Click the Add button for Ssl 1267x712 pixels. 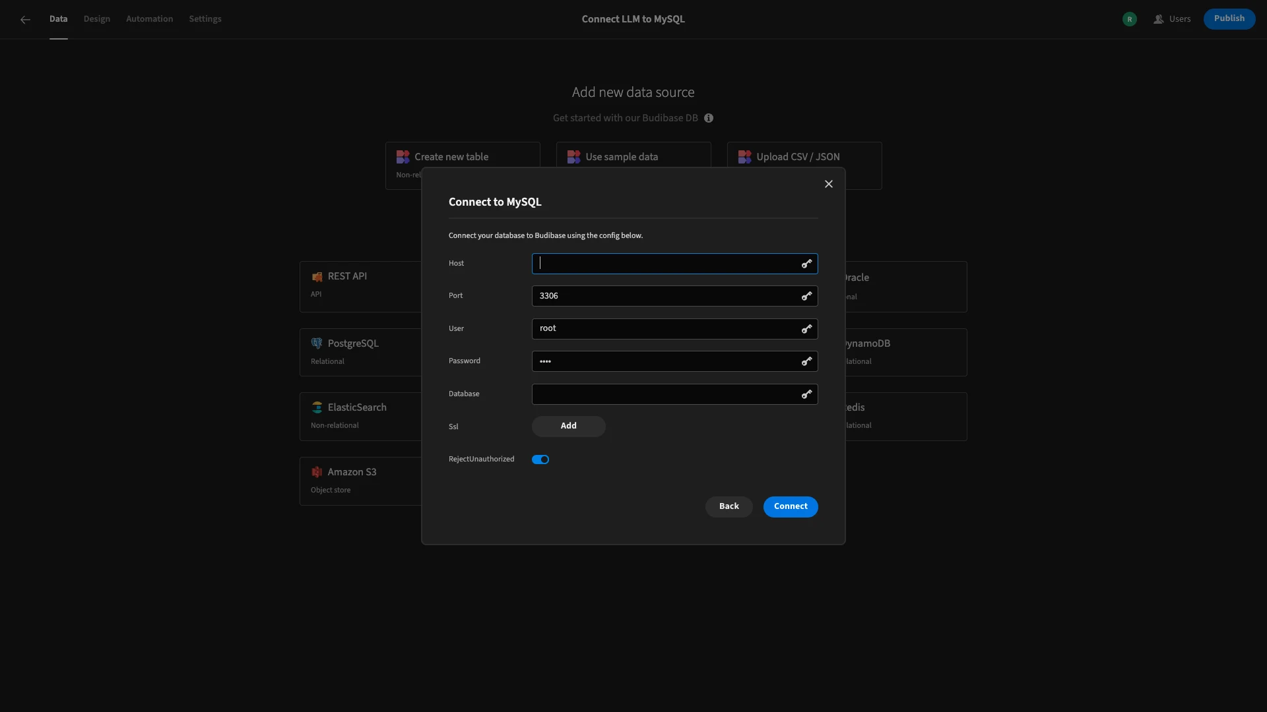point(568,426)
